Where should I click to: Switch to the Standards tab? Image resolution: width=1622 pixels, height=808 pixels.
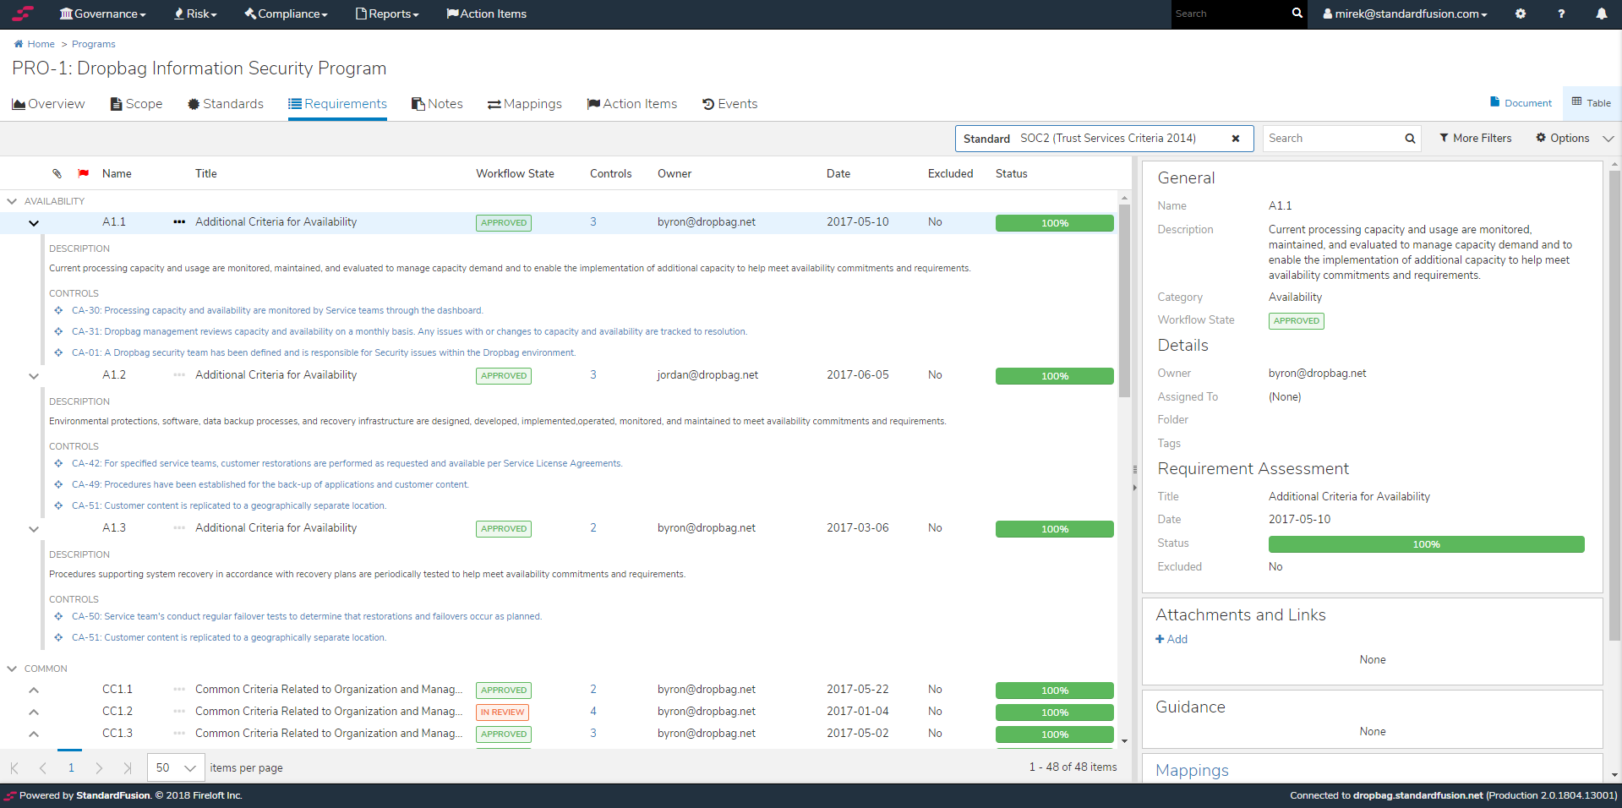[226, 104]
